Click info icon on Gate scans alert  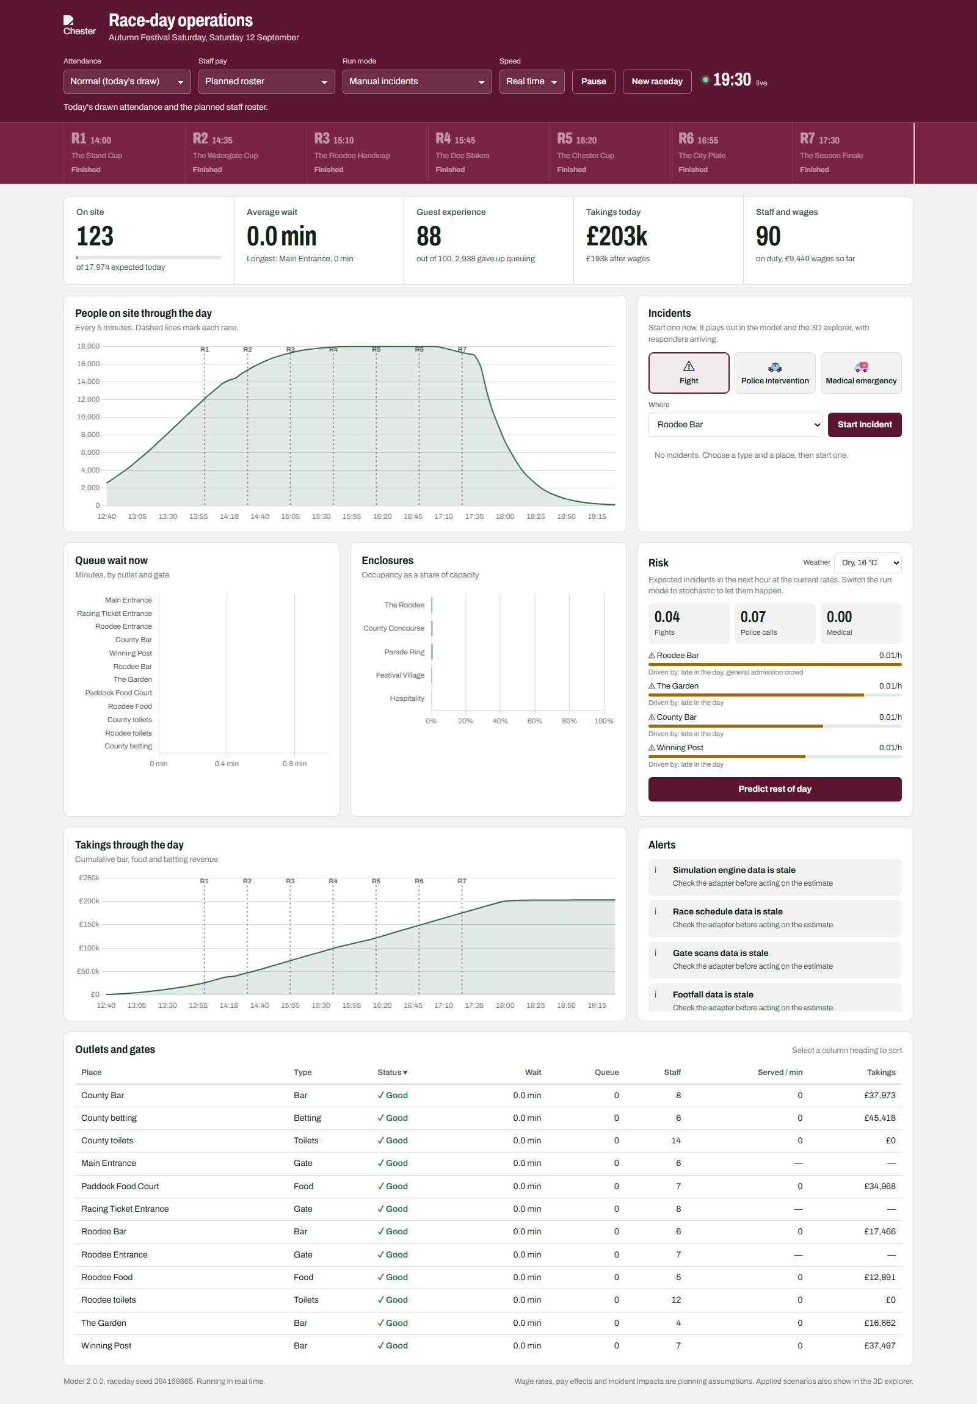click(655, 953)
